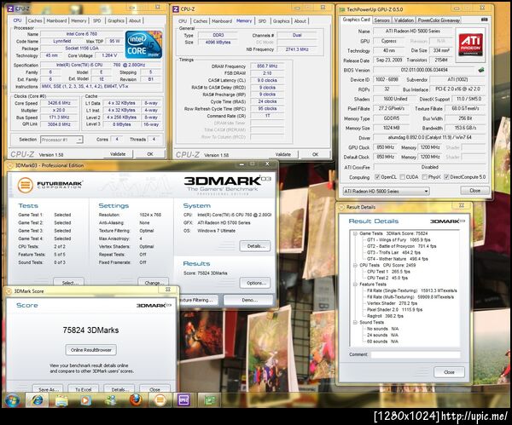Open the Processor #1 selection dropdown
Screen dimensions: 512x425
[x=61, y=140]
